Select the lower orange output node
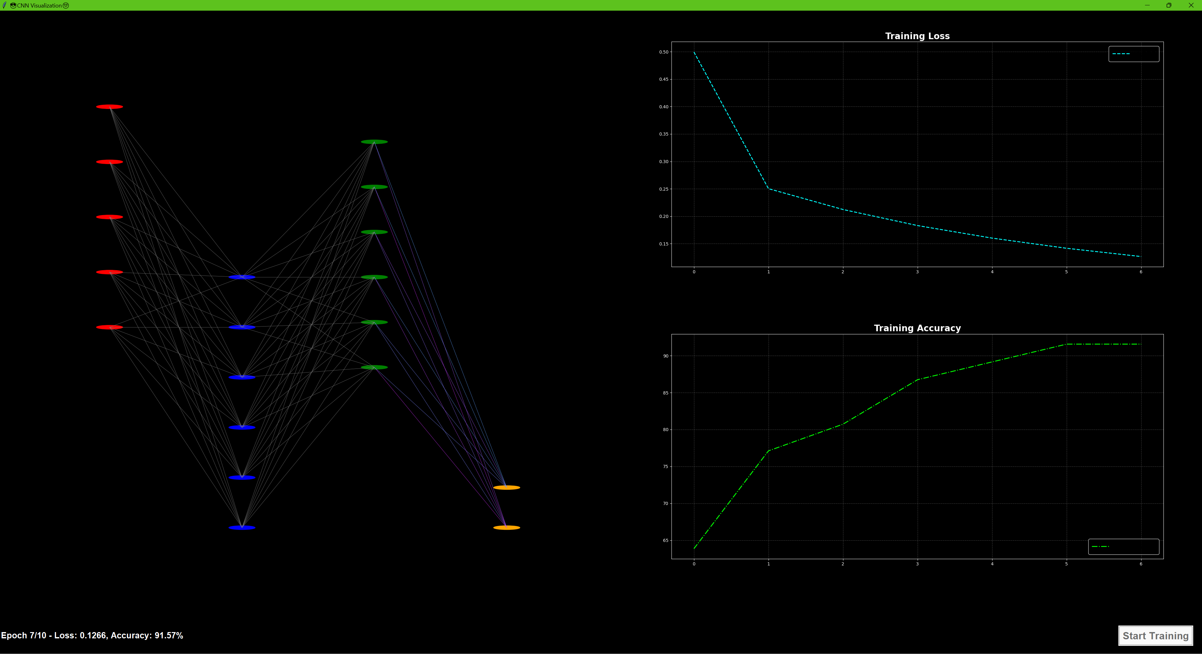1202x654 pixels. coord(507,528)
